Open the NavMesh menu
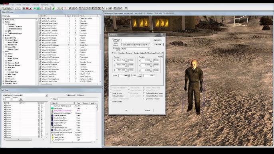 pyautogui.click(x=26, y=5)
